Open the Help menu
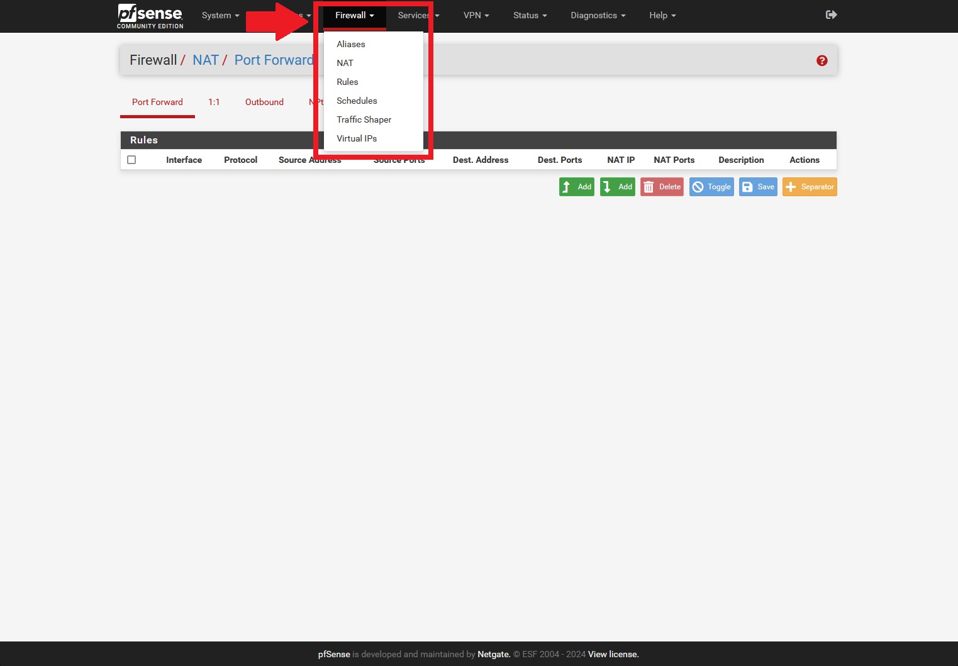958x666 pixels. [x=662, y=15]
